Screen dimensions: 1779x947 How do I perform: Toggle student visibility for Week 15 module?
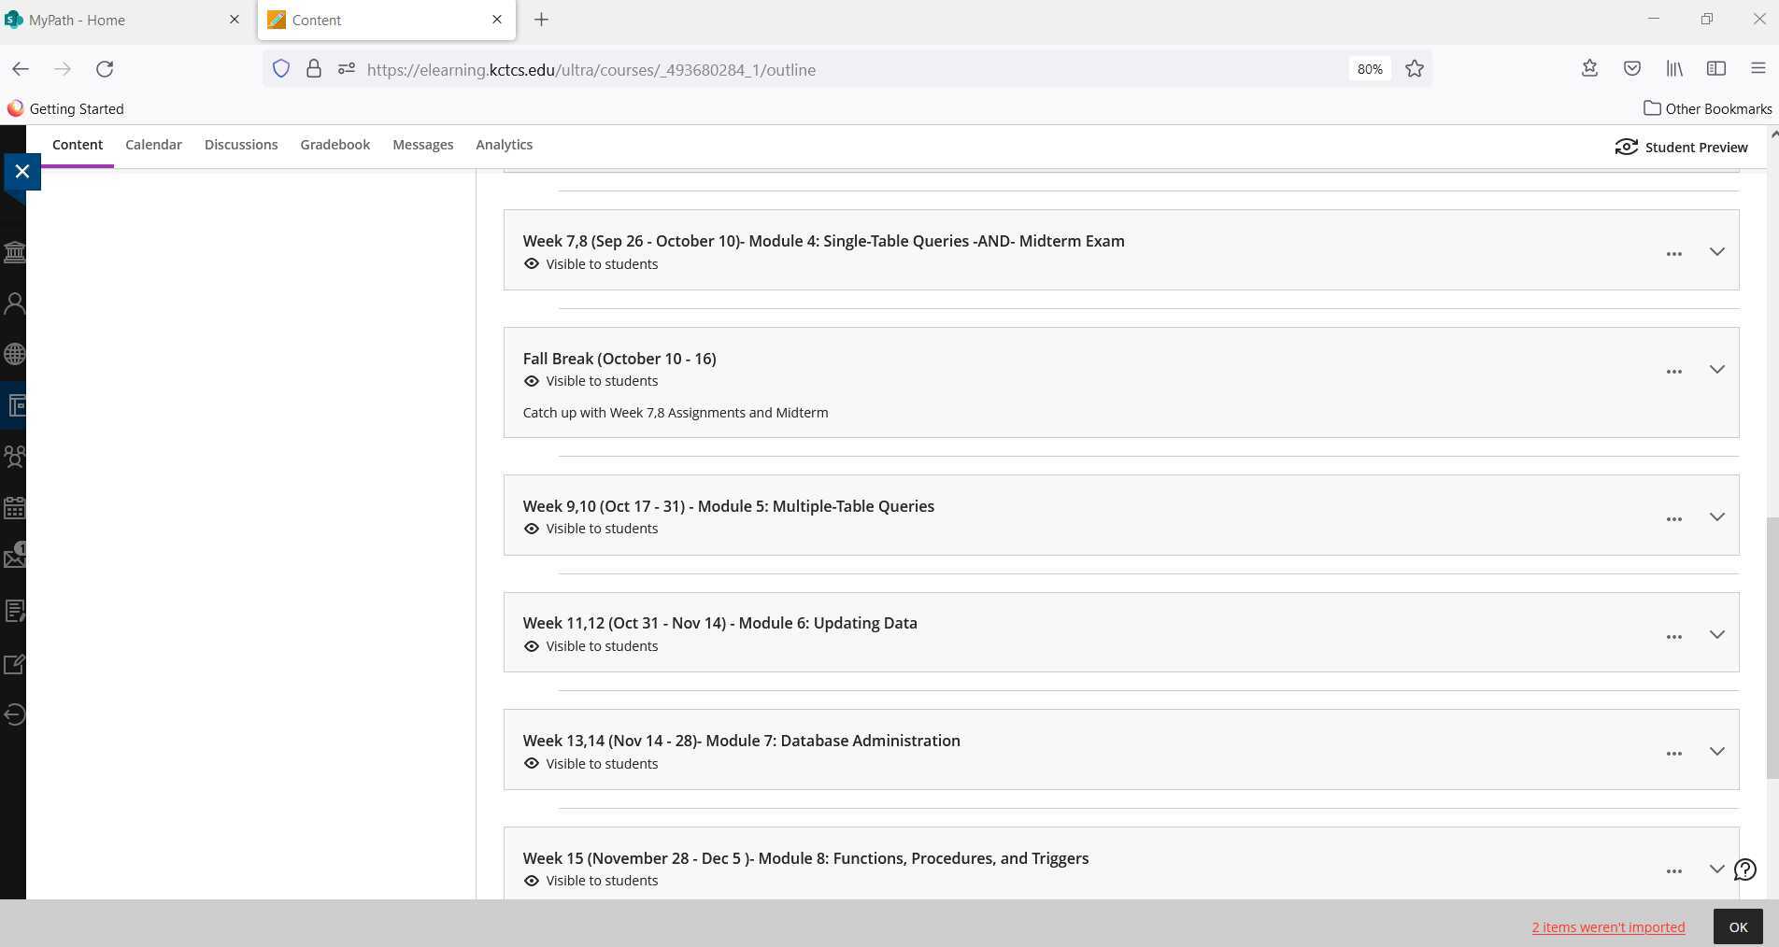click(591, 881)
